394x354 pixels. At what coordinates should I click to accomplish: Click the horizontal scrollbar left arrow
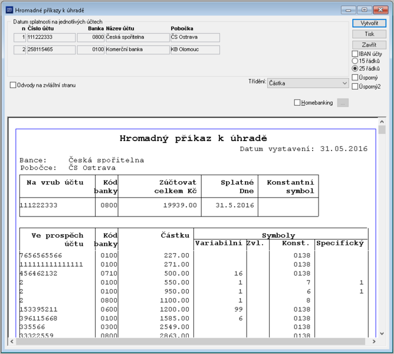click(x=12, y=342)
